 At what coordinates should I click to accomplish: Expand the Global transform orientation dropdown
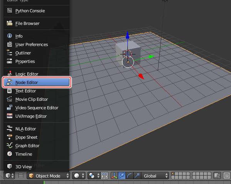coord(155,176)
